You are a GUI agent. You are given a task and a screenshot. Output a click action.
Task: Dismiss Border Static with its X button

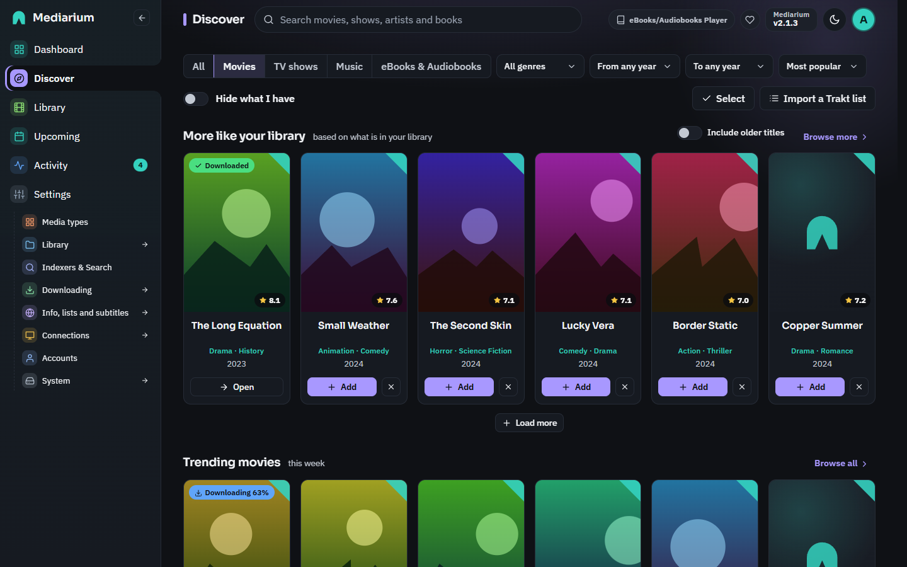[x=742, y=387]
